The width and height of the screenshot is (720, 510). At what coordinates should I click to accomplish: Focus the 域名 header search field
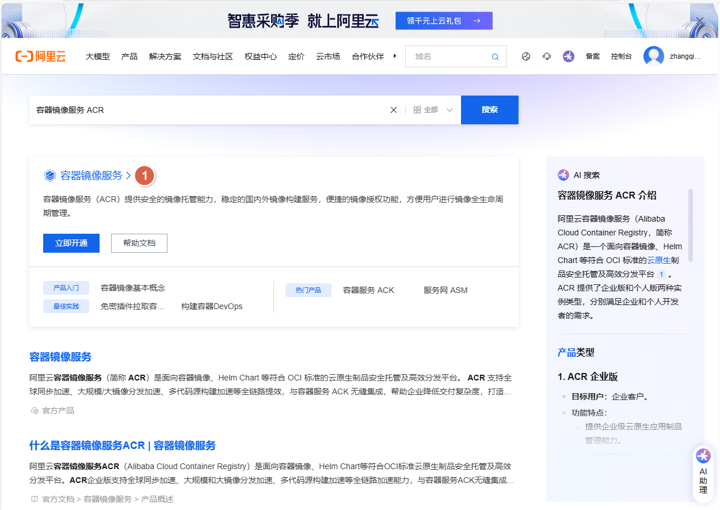(449, 56)
